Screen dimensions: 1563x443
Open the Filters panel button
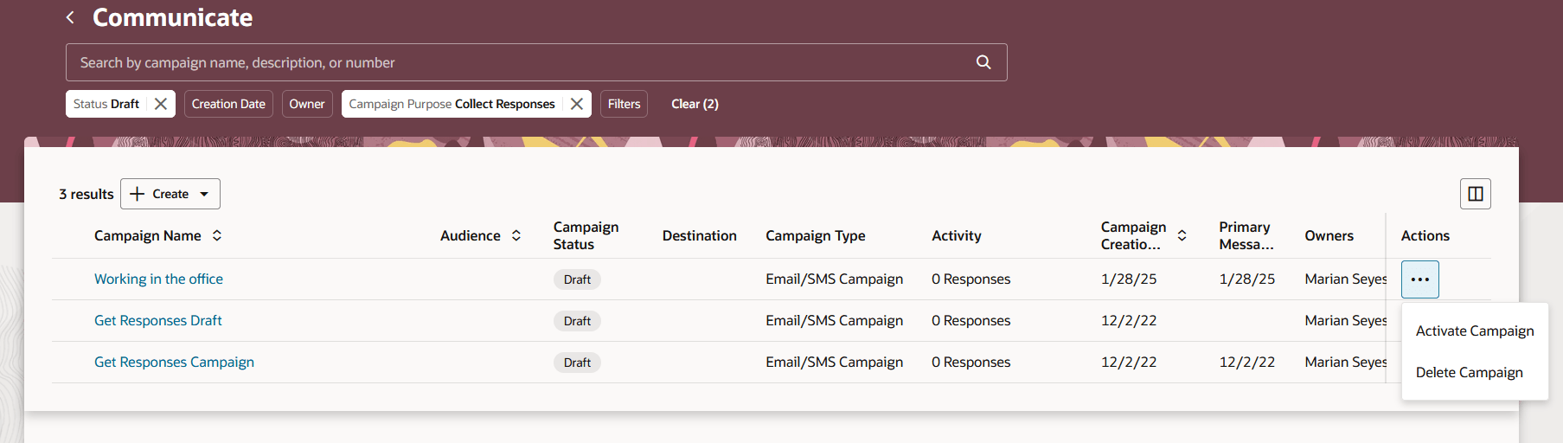[624, 104]
